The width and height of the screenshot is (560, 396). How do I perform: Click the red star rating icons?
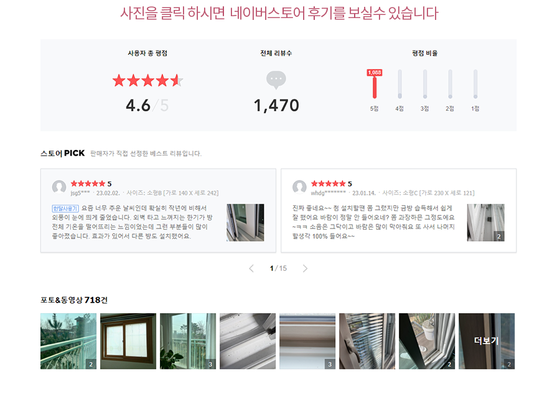click(147, 81)
